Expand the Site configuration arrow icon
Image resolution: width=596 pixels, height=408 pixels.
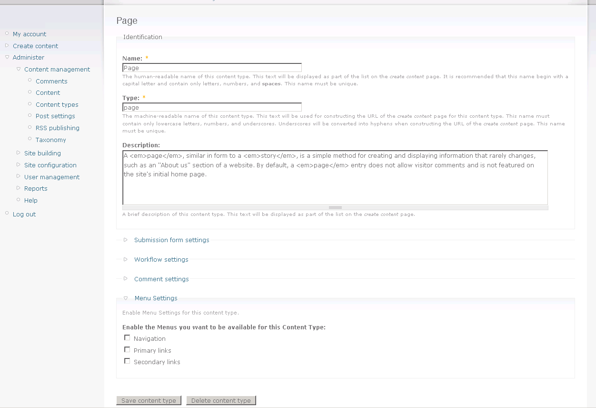click(19, 165)
